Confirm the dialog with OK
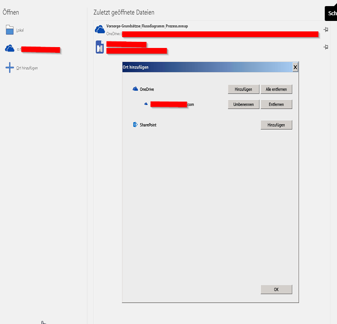This screenshot has width=337, height=324. click(276, 290)
